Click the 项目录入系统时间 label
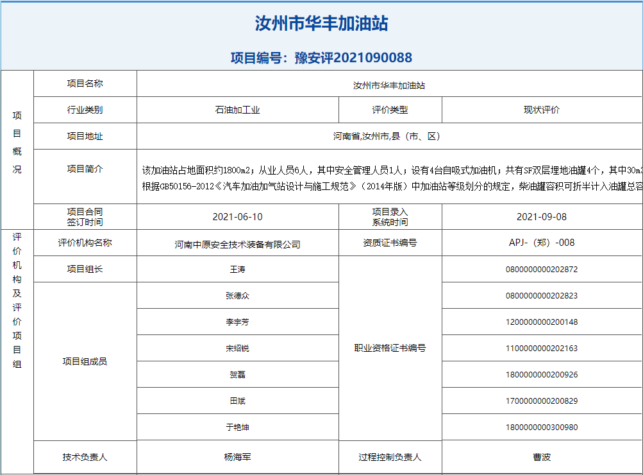 pos(390,217)
